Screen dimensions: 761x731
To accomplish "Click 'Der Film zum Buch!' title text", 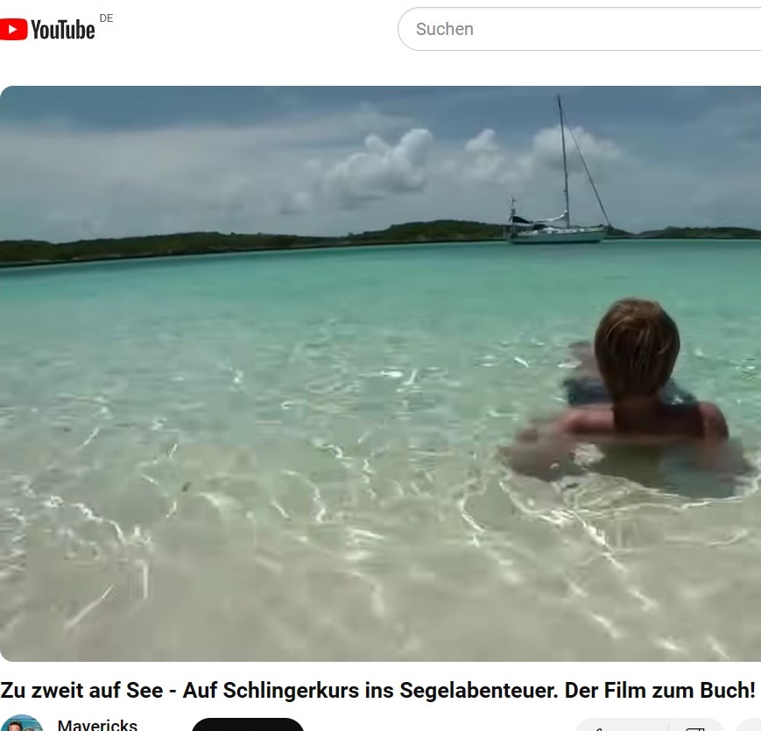I will point(660,690).
